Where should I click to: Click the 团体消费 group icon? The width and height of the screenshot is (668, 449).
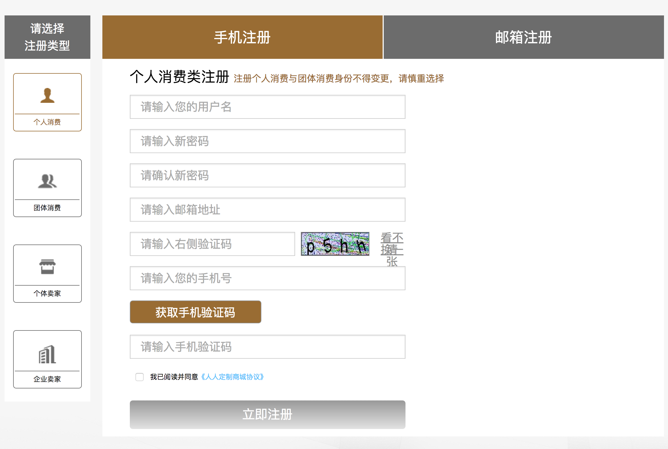click(47, 181)
